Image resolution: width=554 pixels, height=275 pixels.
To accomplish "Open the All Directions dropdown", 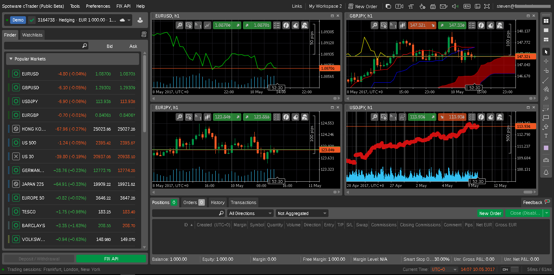I will pyautogui.click(x=250, y=213).
